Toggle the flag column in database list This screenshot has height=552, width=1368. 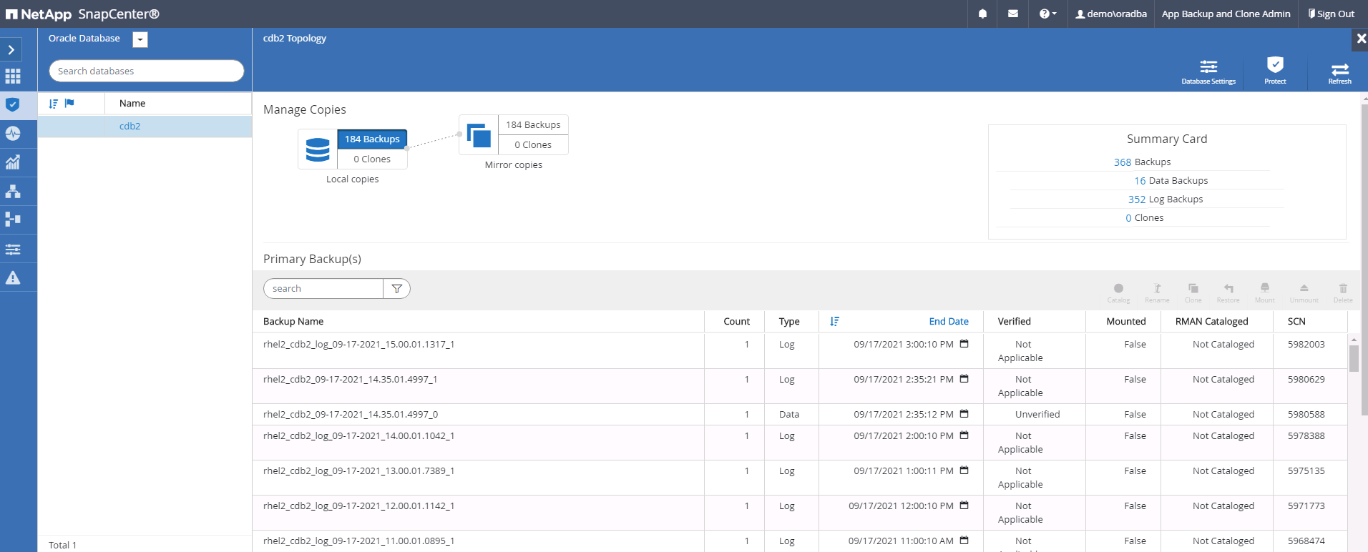(x=69, y=104)
